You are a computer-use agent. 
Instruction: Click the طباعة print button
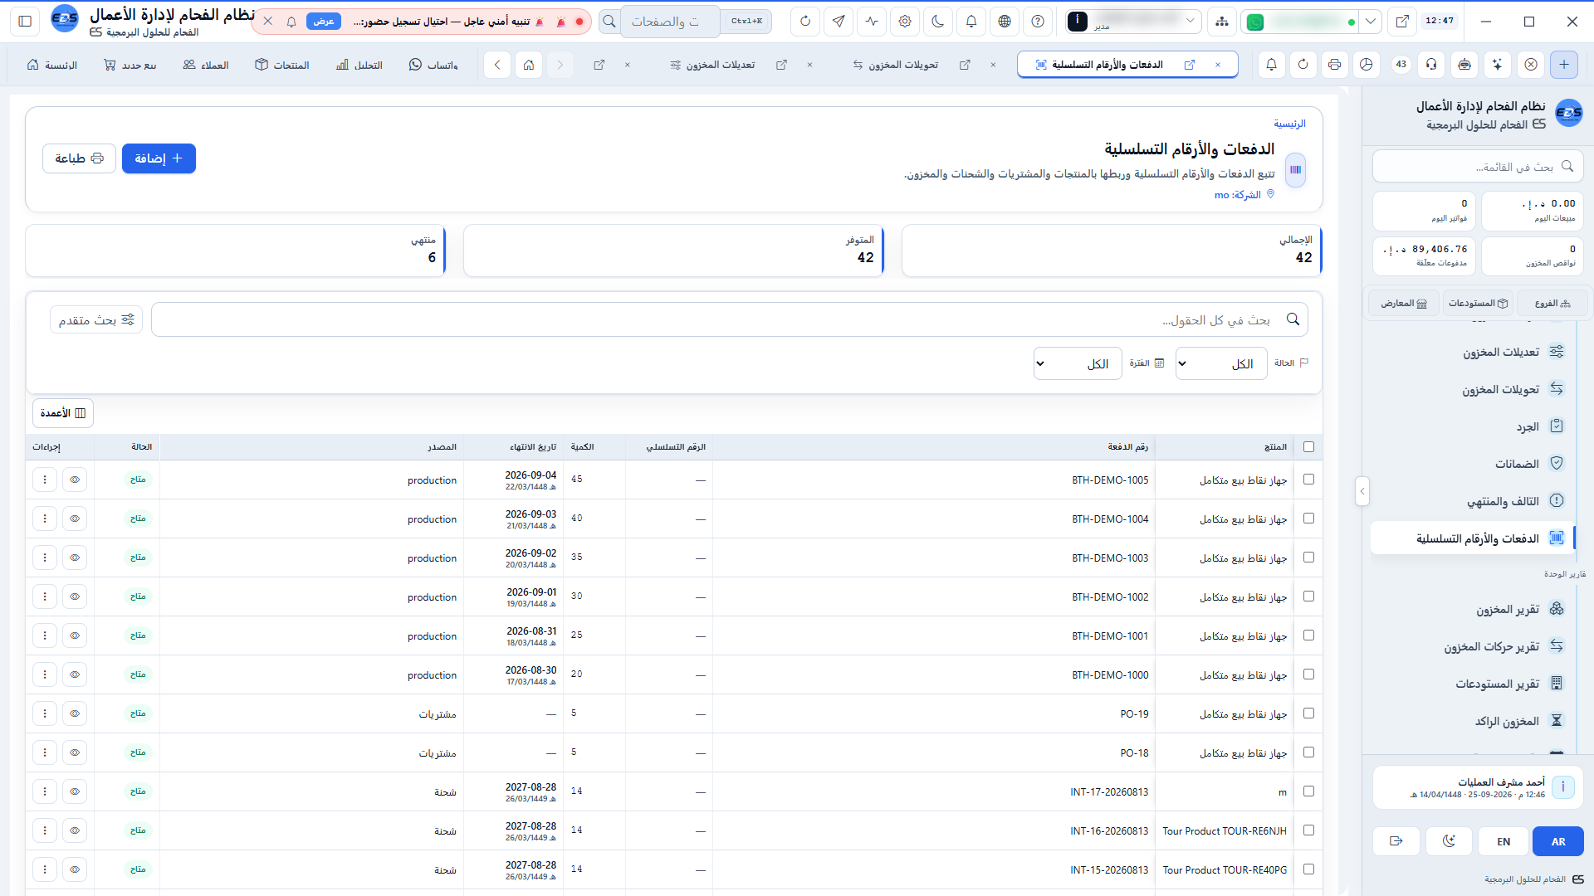[80, 158]
